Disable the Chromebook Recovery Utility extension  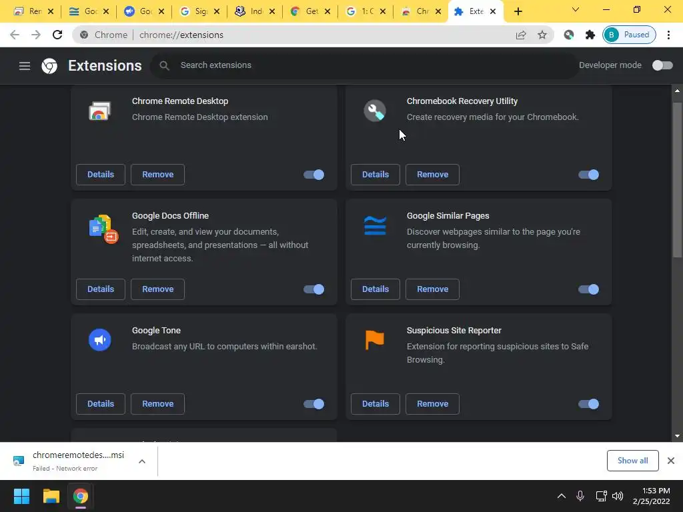[x=588, y=175]
